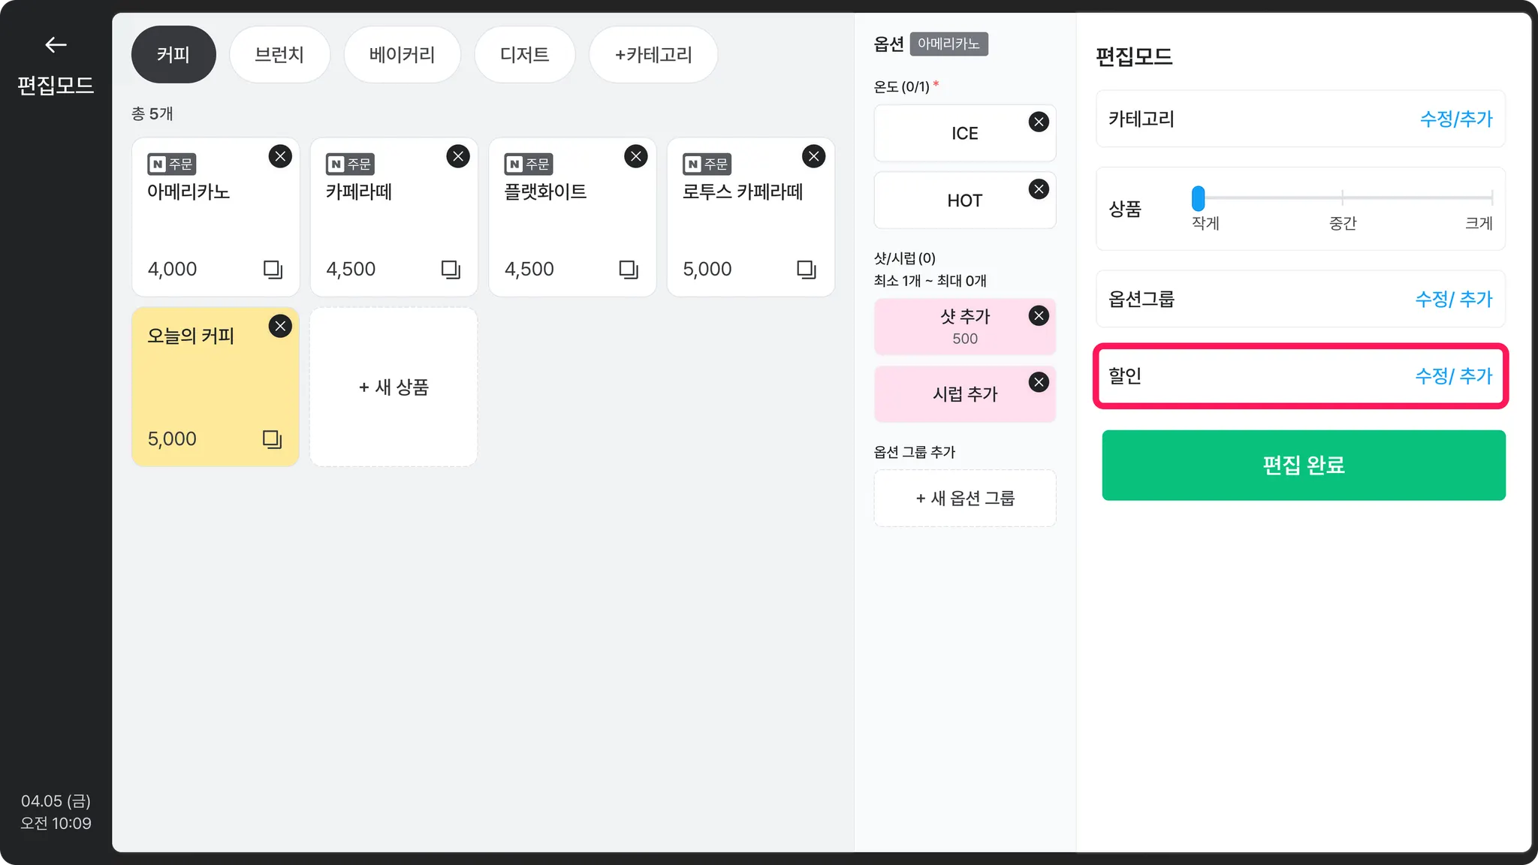1538x865 pixels.
Task: Delete the HOT option with X icon
Action: pos(1039,189)
